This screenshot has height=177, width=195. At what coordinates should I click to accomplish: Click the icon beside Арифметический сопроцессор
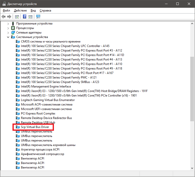pyautogui.click(x=18, y=154)
